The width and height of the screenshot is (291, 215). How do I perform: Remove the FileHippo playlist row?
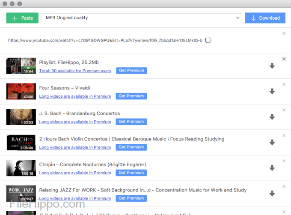pos(284,59)
